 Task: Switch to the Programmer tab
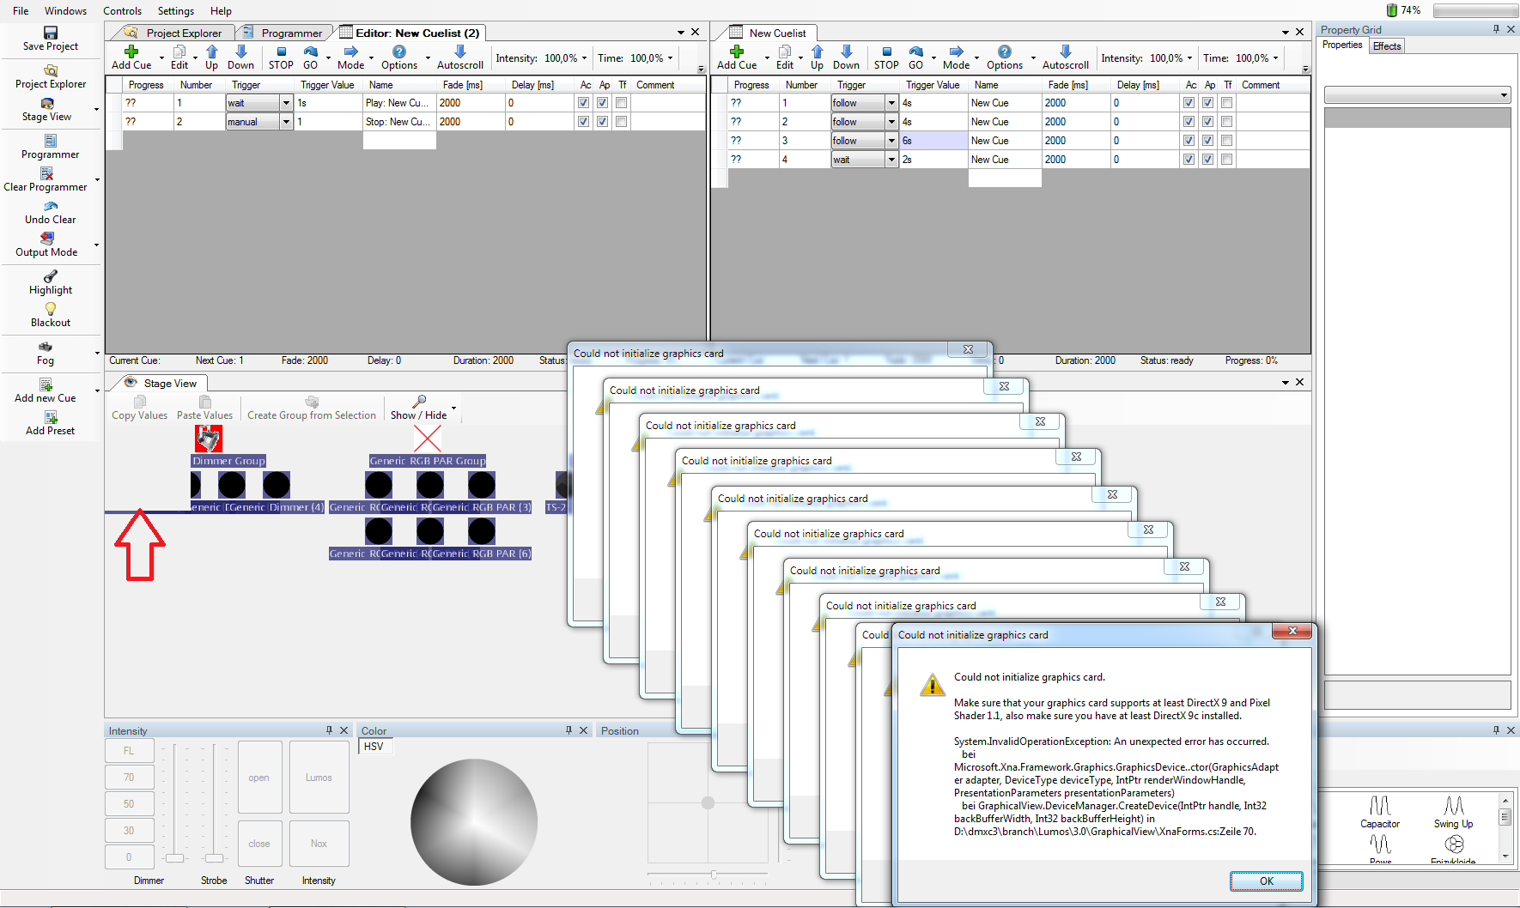pos(290,33)
